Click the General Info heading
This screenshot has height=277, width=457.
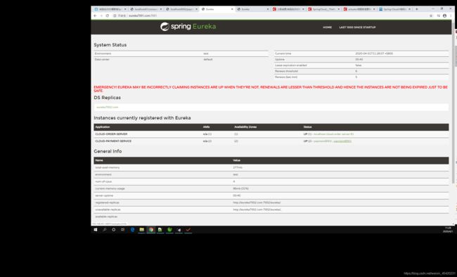pos(108,151)
